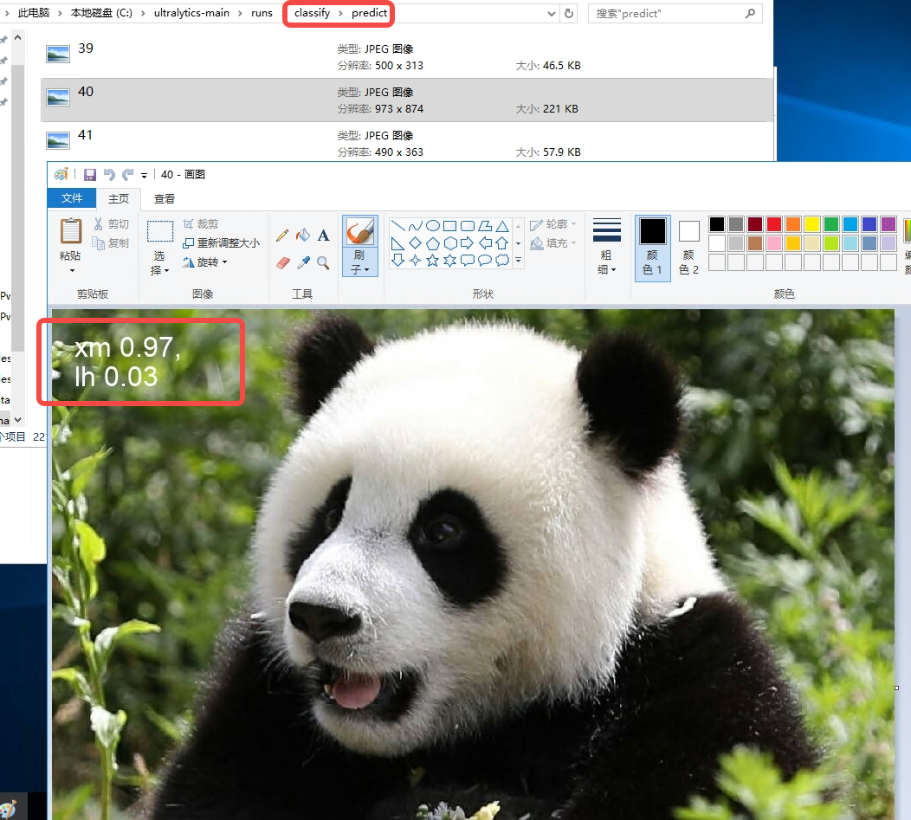This screenshot has height=820, width=911.
Task: Click the Save icon in Paint's title bar
Action: (90, 174)
